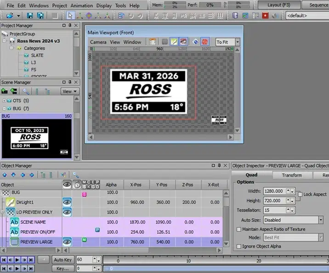
Task: Click the red circular viewport icon
Action: 205,42
